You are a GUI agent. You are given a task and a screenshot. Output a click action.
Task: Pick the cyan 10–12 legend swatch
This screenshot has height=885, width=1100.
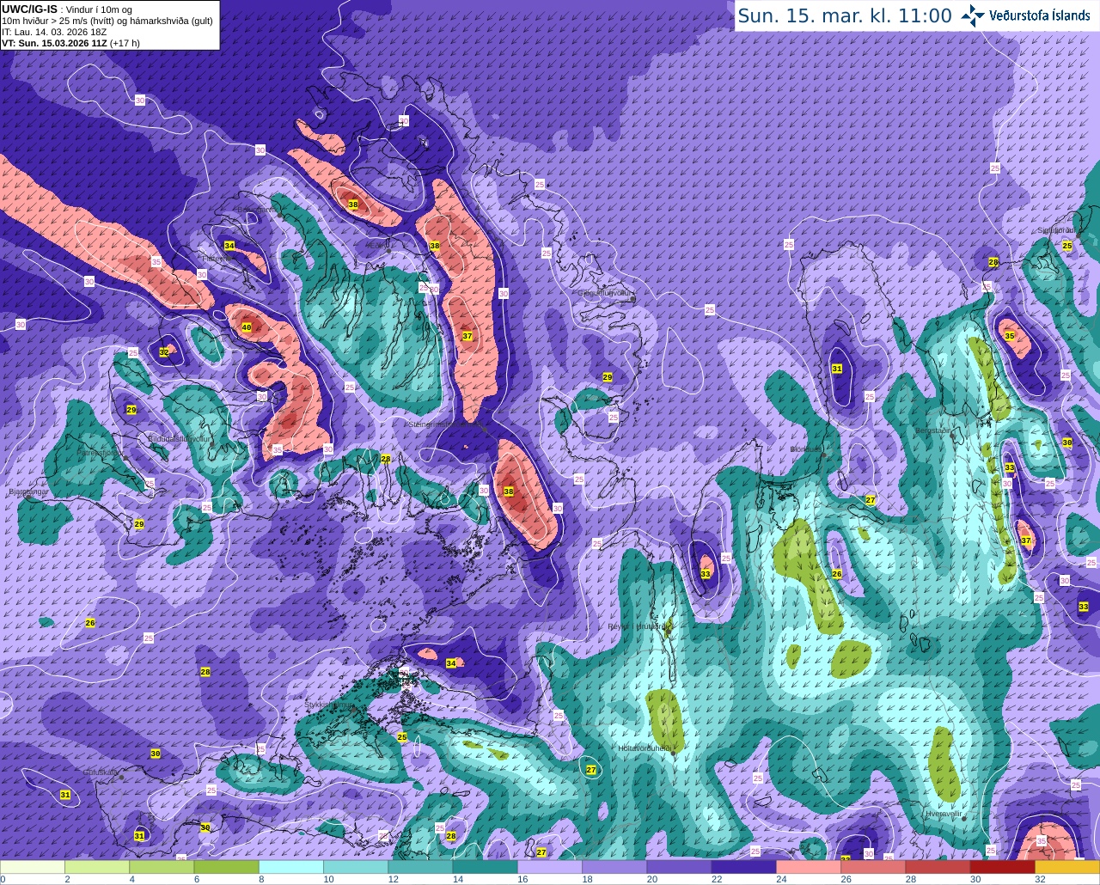point(356,867)
